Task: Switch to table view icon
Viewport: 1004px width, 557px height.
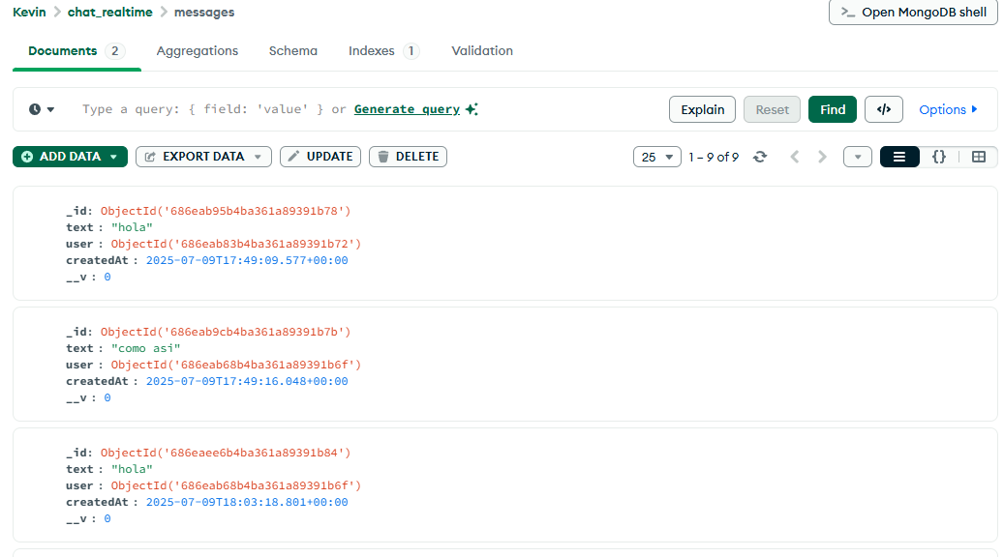Action: (x=979, y=157)
